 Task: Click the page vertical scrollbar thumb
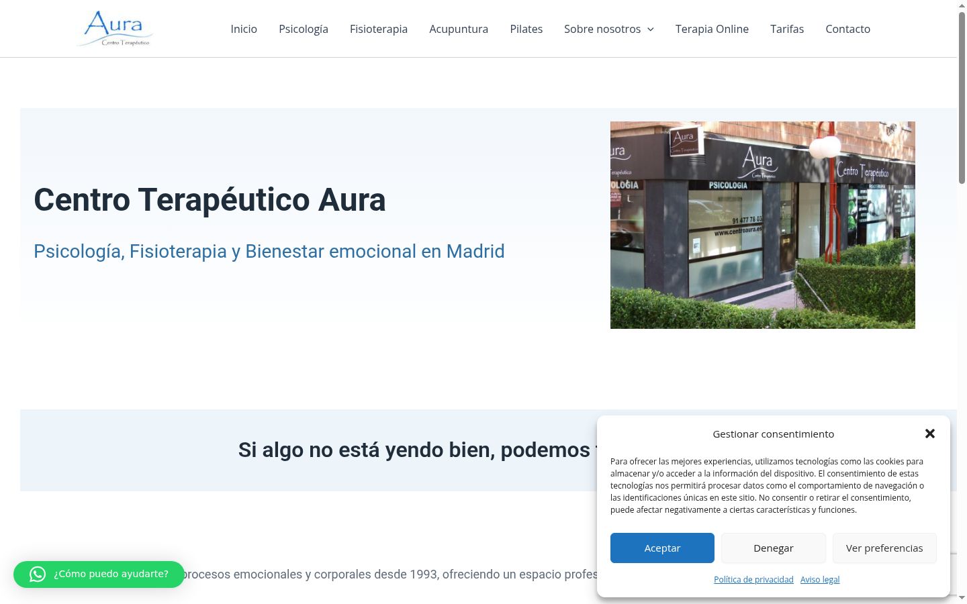[962, 97]
